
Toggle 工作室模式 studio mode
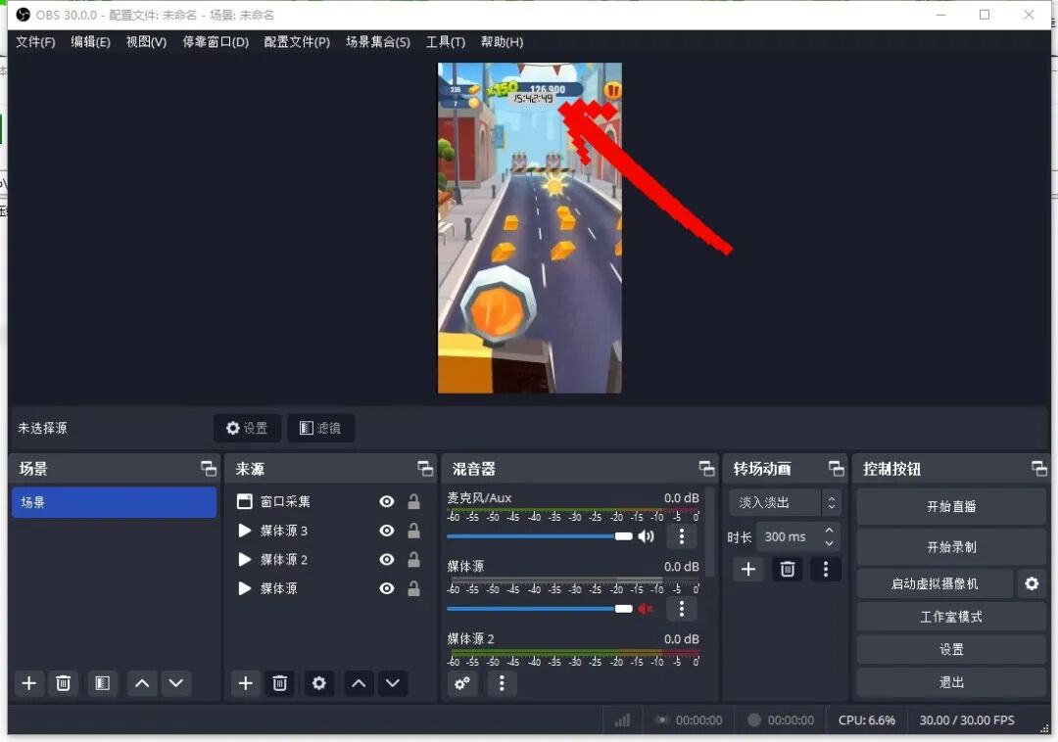[951, 617]
